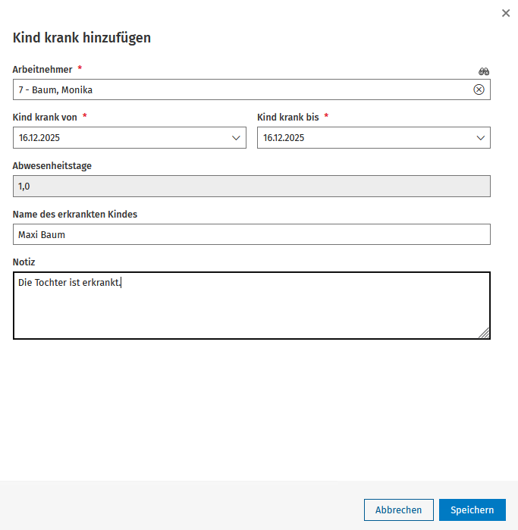The width and height of the screenshot is (518, 530).
Task: Click into the Notiz text area
Action: (x=252, y=306)
